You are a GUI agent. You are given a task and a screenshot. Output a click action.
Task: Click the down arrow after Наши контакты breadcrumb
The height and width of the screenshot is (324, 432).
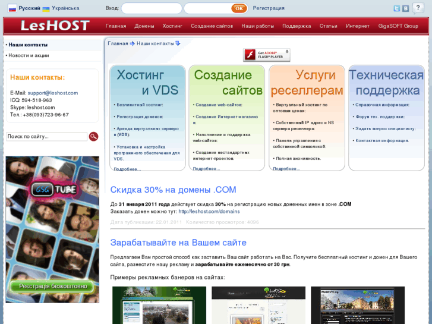[x=178, y=43]
